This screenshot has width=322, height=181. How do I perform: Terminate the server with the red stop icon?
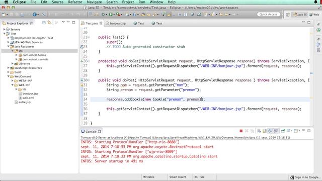pos(241,131)
